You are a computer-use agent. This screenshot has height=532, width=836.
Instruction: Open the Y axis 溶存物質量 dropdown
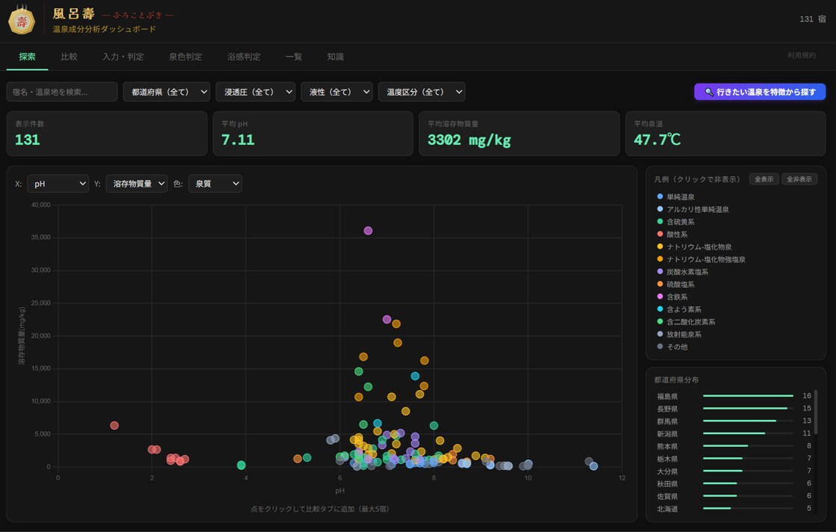137,184
